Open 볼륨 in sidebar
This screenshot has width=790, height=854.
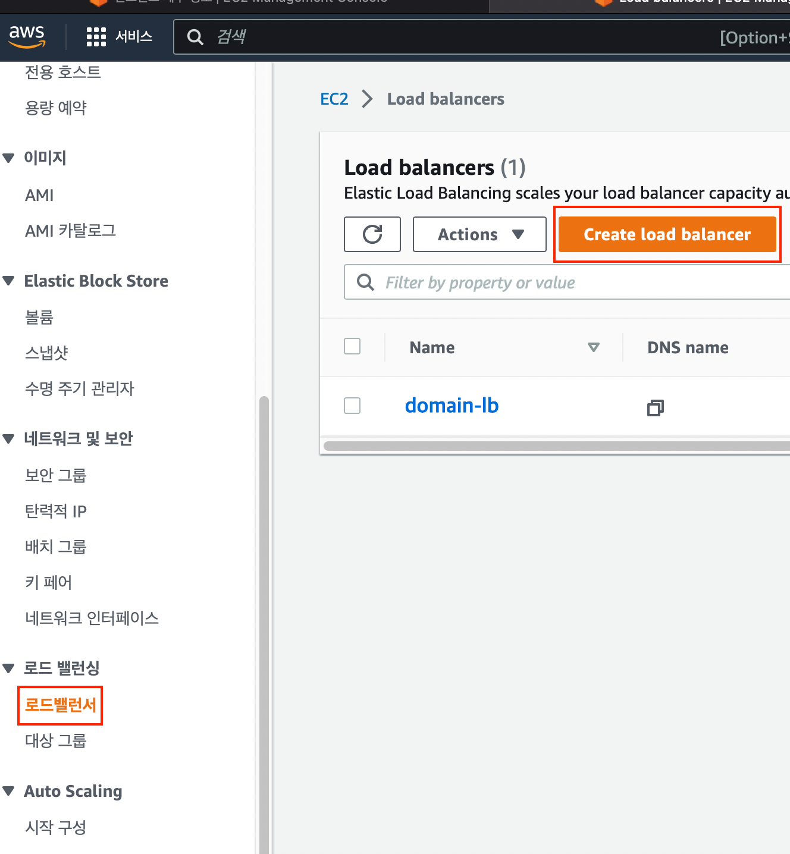39,318
